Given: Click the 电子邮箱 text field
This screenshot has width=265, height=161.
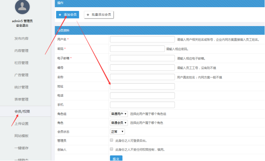Looking at the screenshot, I should tap(142, 58).
